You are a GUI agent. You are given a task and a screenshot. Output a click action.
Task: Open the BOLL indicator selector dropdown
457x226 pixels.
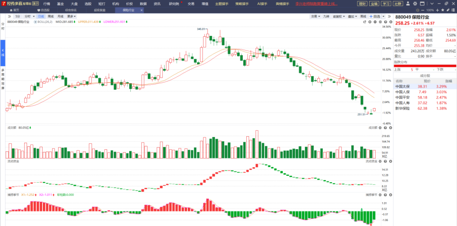(35, 22)
